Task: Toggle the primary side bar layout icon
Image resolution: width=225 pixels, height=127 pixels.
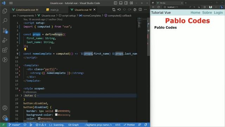Action: 115,3
